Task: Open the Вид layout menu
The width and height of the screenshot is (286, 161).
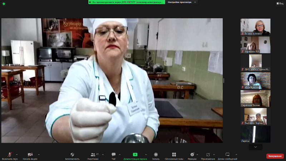Action: coord(280,4)
